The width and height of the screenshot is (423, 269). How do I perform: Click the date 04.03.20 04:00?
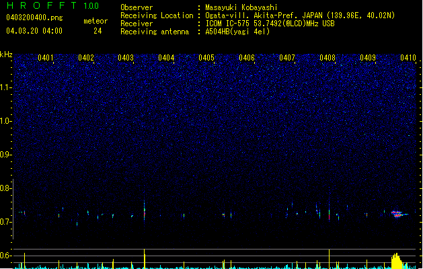34,31
